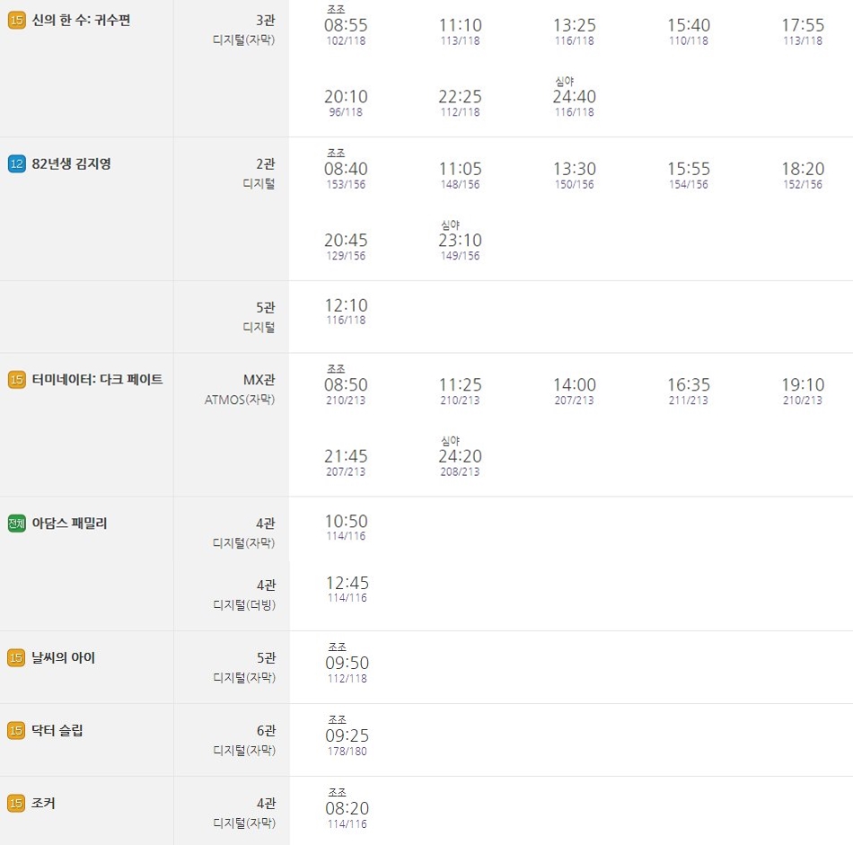853x845 pixels.
Task: Select the 20:45 showtime with 129/156 seats
Action: 346,246
